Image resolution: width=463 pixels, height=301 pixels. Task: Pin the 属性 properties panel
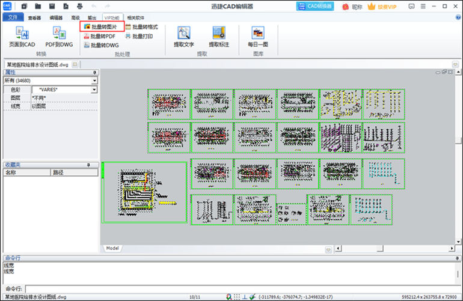[x=95, y=72]
